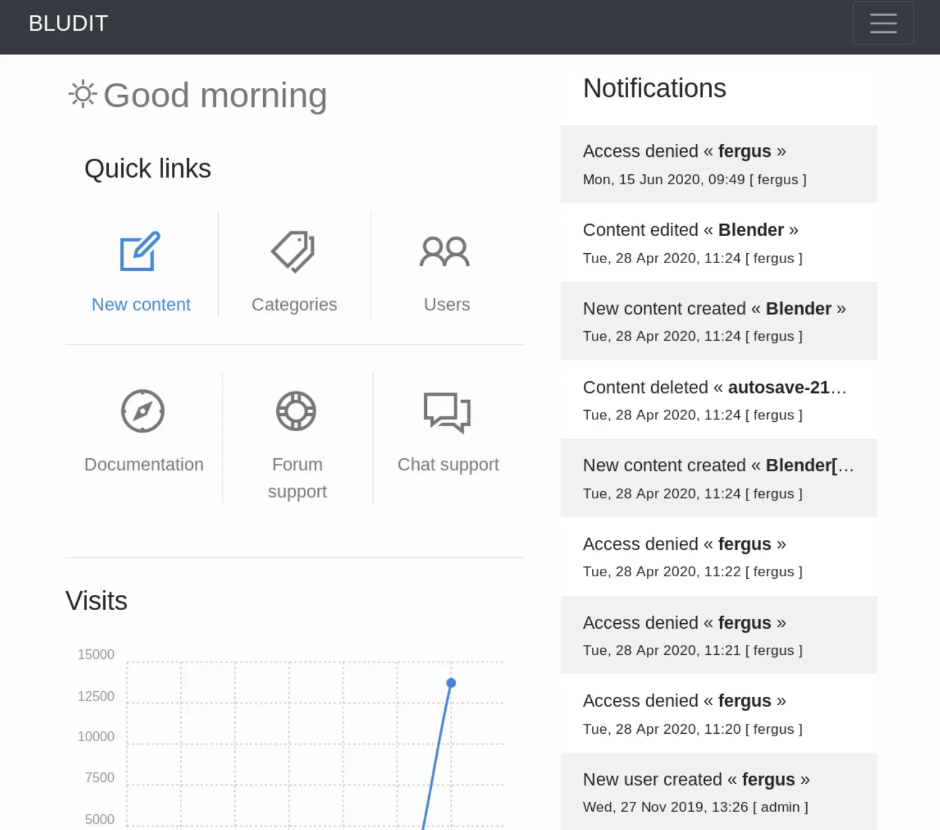Viewport: 940px width, 830px height.
Task: Click the BLUDIT brand logo
Action: [x=68, y=23]
